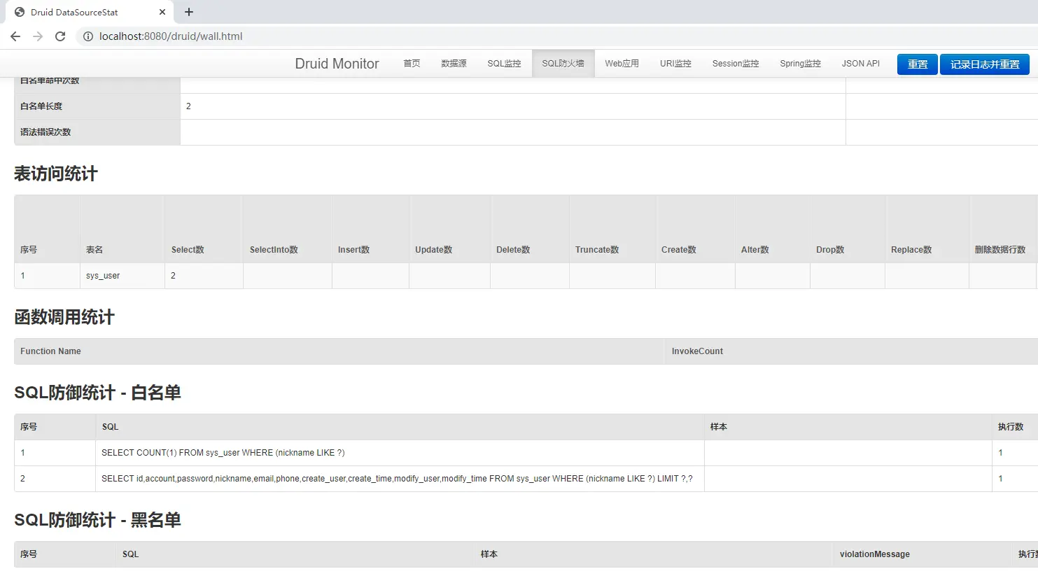Click the whitelist 执行数 column header
The image size is (1038, 583).
click(1011, 427)
